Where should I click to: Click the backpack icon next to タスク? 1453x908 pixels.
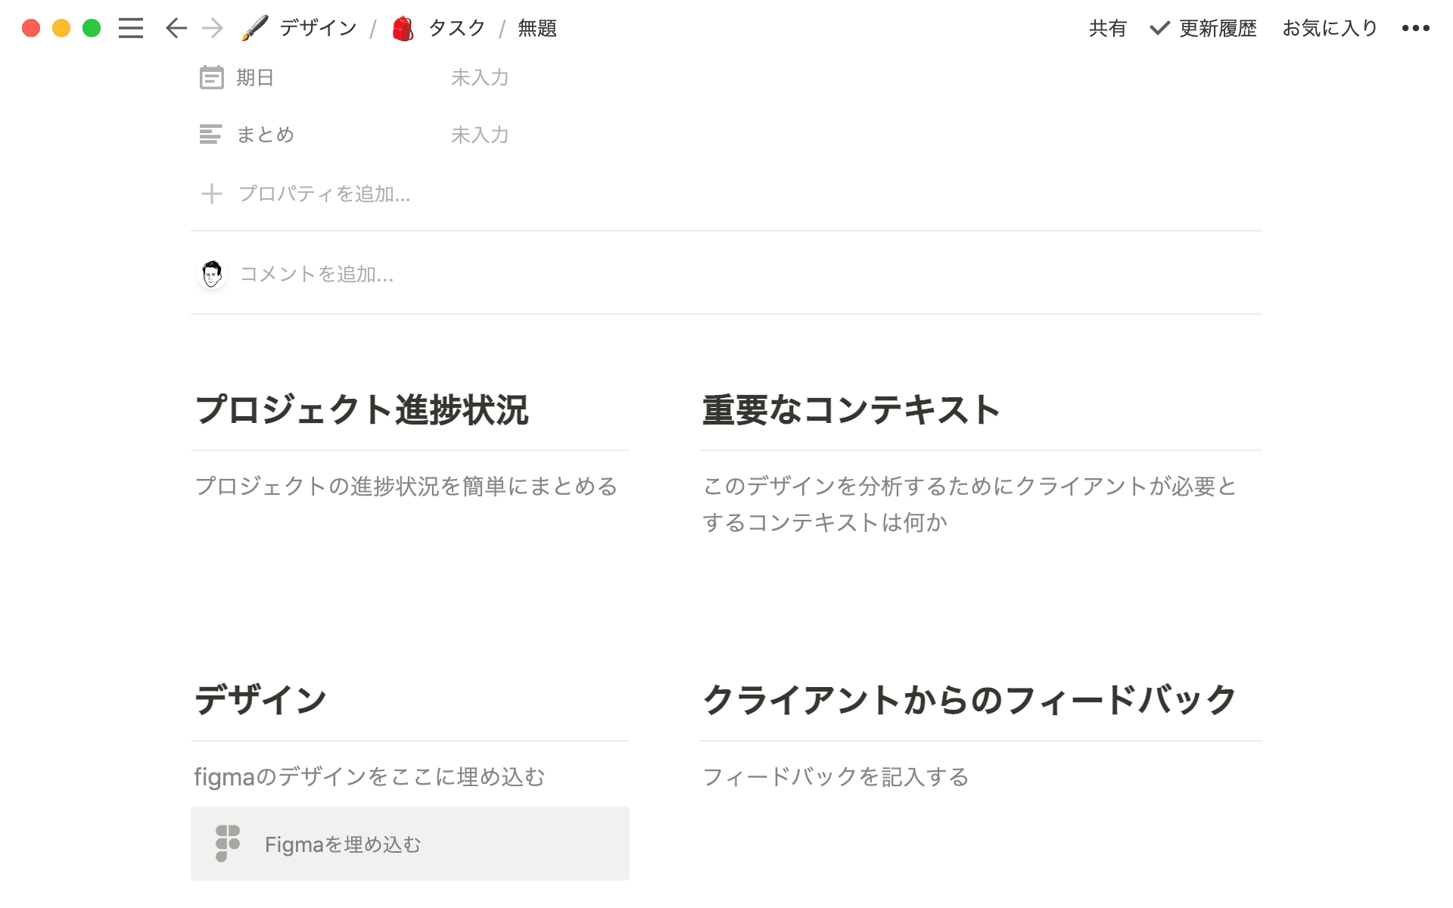pos(403,28)
